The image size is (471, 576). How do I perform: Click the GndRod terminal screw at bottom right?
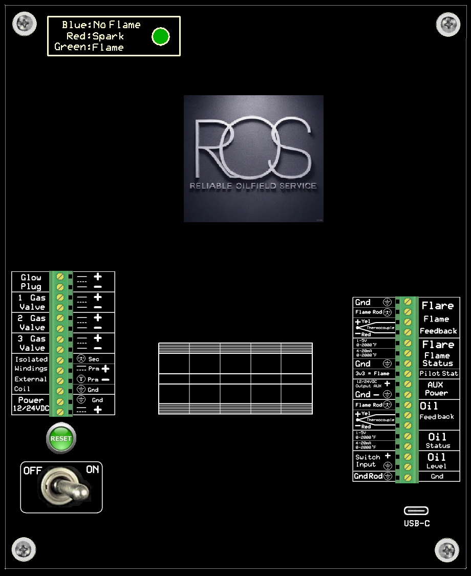click(408, 477)
